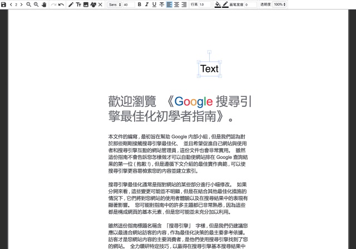This screenshot has width=356, height=249.
Task: Go to the previous page
Action: coord(11,4)
